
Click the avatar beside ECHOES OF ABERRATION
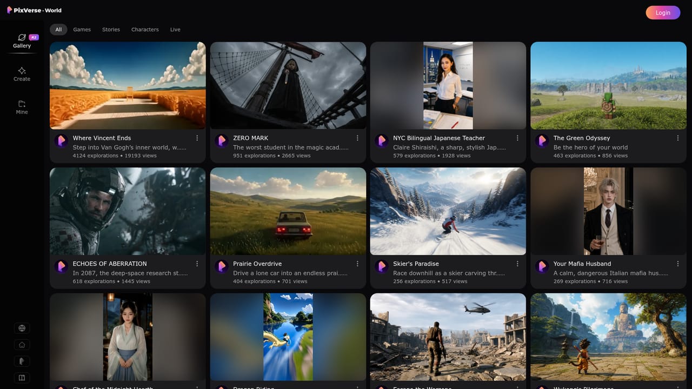(x=61, y=267)
